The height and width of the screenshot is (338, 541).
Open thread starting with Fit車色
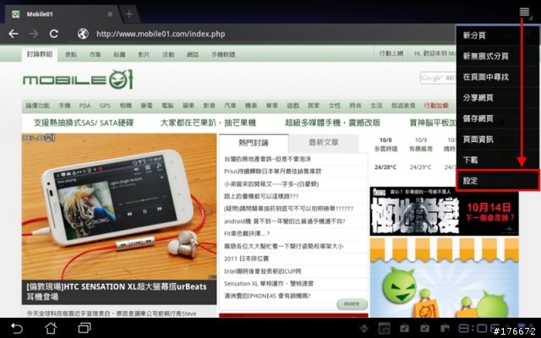pyautogui.click(x=247, y=233)
